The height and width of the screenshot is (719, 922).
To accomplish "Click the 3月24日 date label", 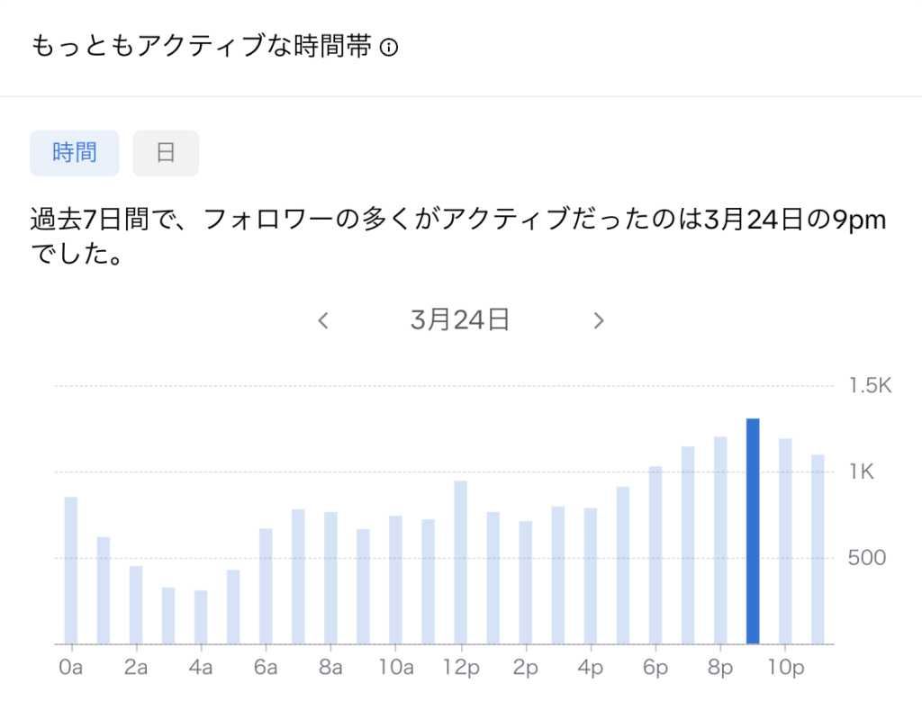I will 460,320.
